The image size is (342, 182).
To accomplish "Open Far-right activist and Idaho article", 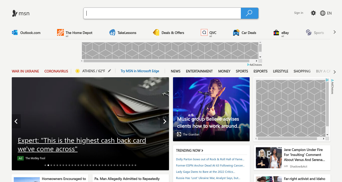I will tap(304, 179).
